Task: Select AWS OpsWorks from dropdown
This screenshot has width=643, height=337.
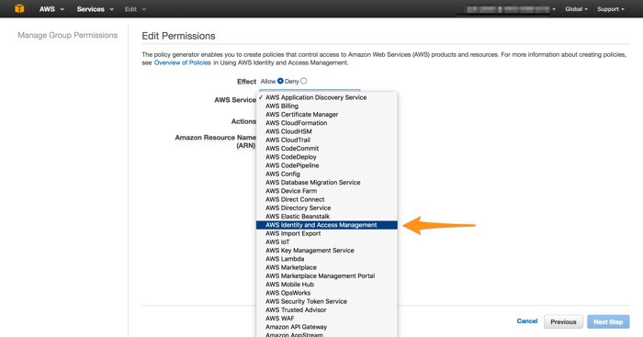Action: (327, 293)
